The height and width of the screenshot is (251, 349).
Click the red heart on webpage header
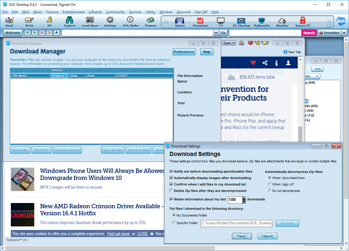[253, 63]
